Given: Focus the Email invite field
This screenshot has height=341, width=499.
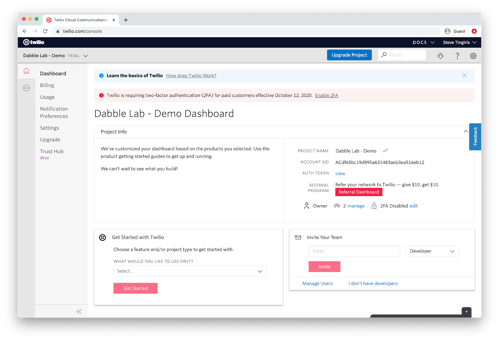Looking at the screenshot, I should click(354, 251).
